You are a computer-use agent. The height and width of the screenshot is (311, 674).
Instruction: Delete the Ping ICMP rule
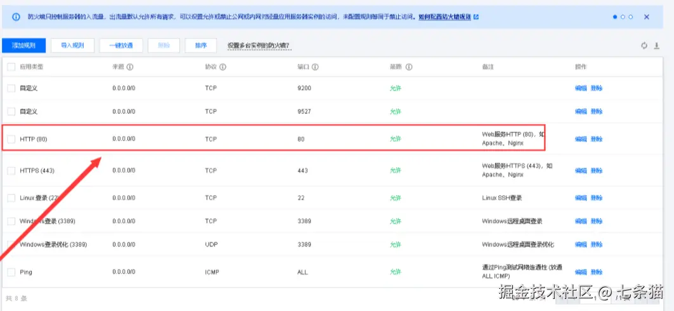pyautogui.click(x=596, y=272)
